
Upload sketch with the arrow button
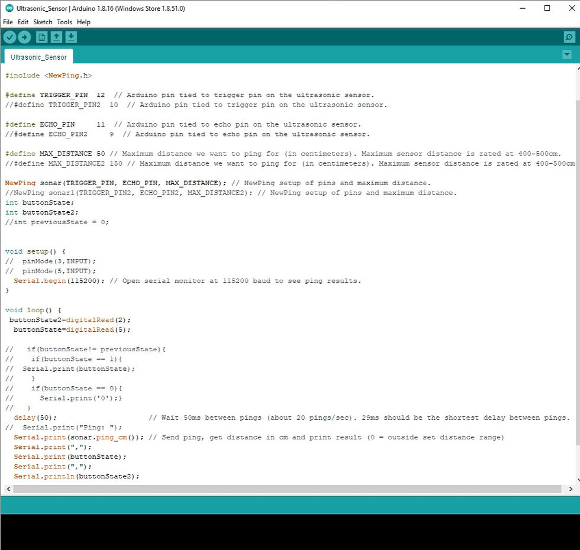click(x=24, y=37)
